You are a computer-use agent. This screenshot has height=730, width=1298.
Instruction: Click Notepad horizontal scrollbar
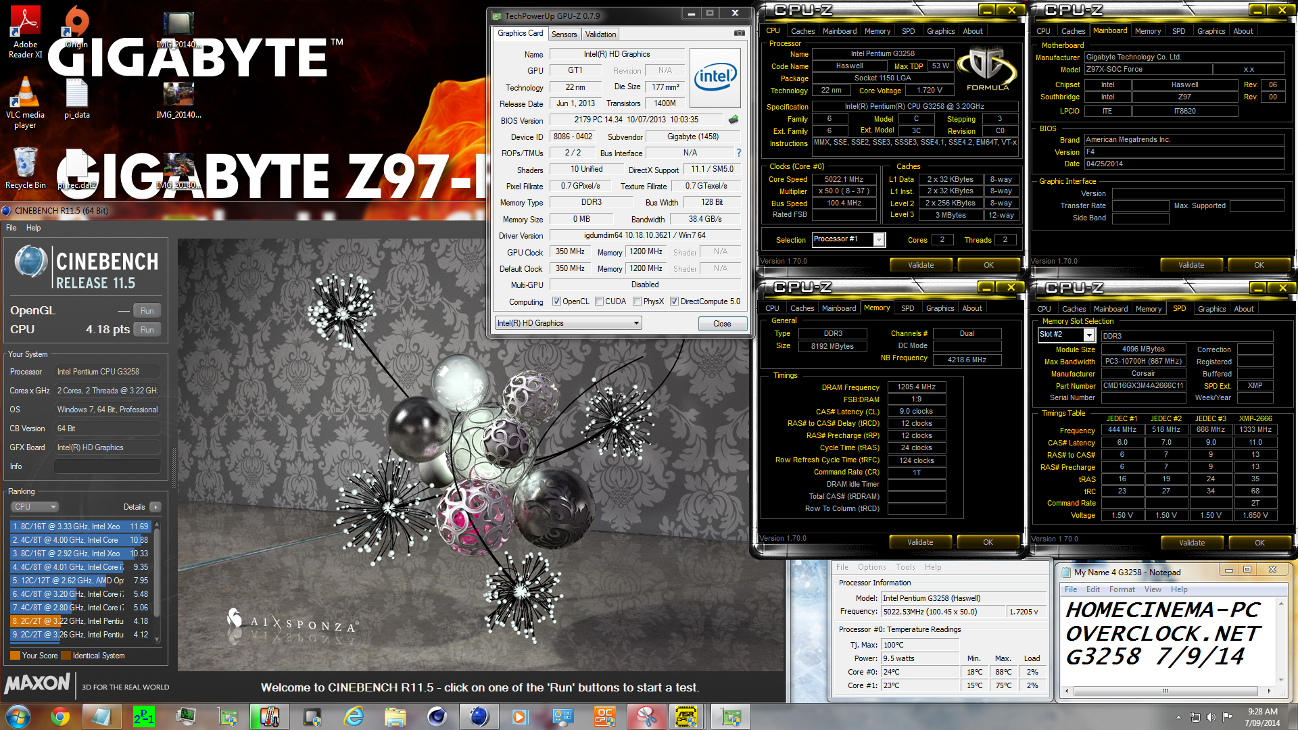(1165, 691)
